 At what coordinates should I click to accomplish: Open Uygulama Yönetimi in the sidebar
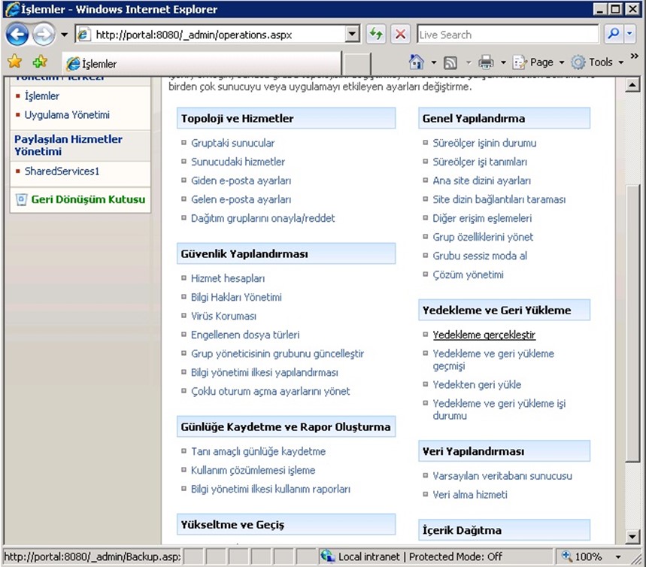(67, 115)
